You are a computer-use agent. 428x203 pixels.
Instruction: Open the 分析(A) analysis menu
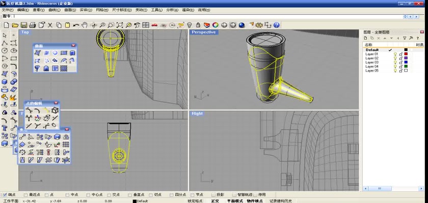click(172, 10)
